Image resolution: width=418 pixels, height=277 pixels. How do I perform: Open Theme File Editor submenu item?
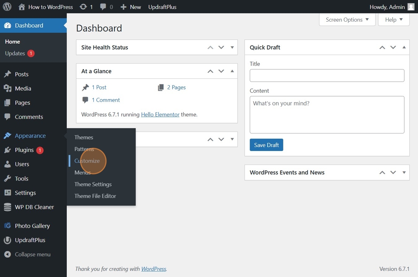[x=95, y=196]
